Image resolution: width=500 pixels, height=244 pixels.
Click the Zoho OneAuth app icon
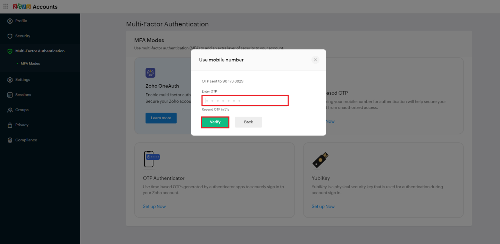click(150, 73)
